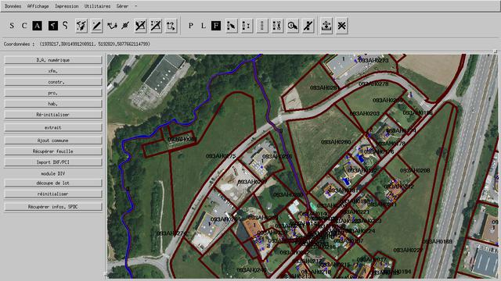This screenshot has height=281, width=501.
Task: Click the pointer select points icon
Action: (232, 26)
